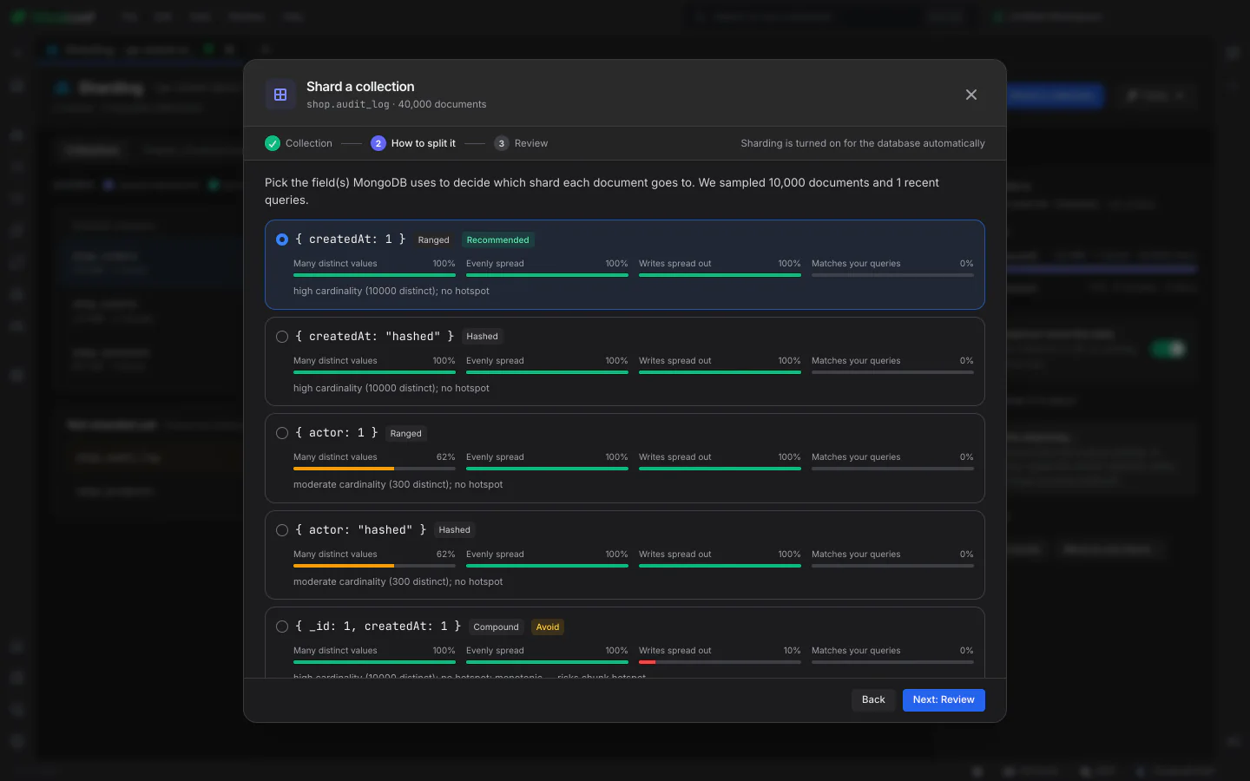The image size is (1250, 781).
Task: Click the "shop.audit_log · 40,000 documents" subtitle
Action: pyautogui.click(x=397, y=104)
